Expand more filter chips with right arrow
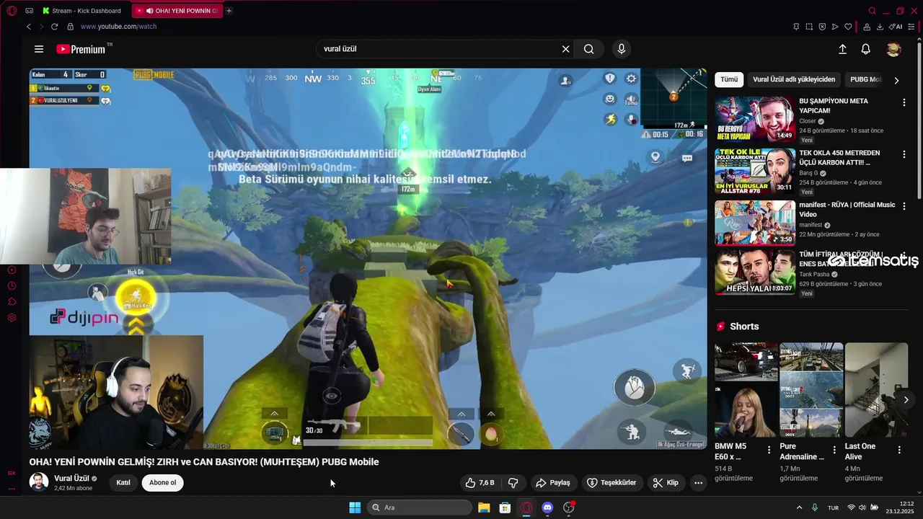923x519 pixels. 896,80
